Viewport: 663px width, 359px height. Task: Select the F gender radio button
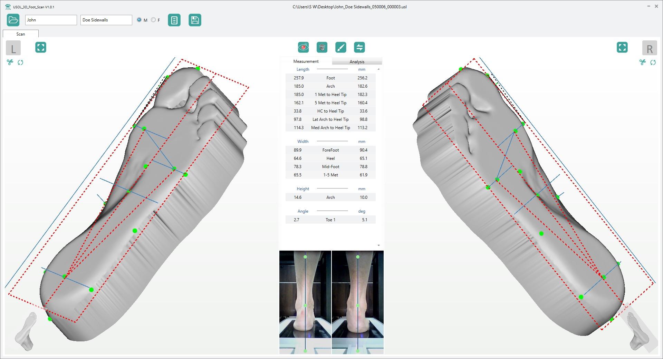click(x=153, y=20)
